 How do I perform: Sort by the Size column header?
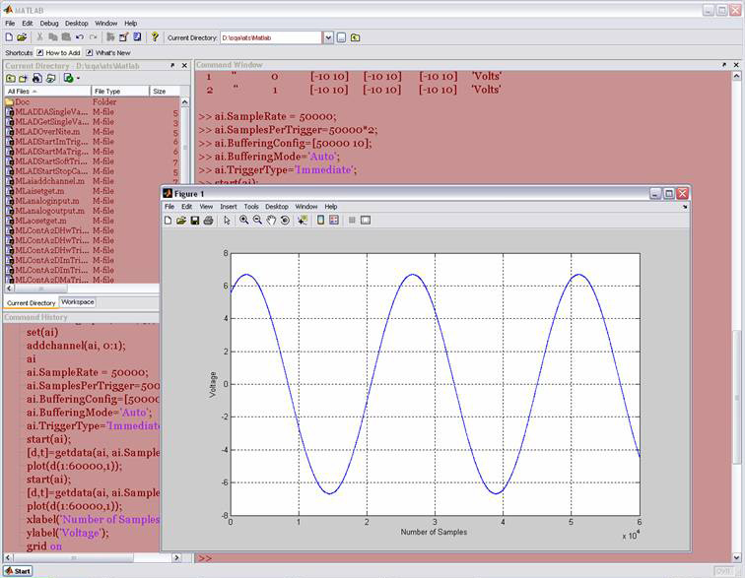pyautogui.click(x=165, y=92)
